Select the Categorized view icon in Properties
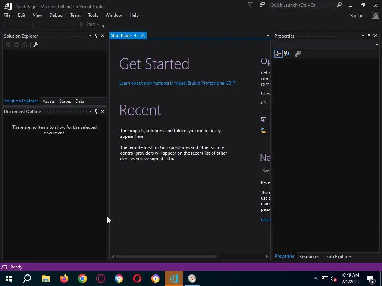Viewport: 382px width, 286px height. pyautogui.click(x=278, y=54)
